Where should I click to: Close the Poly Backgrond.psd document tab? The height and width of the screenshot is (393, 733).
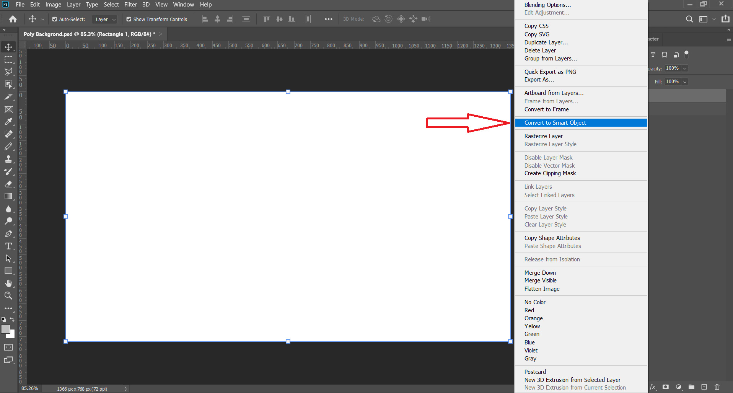coord(161,34)
